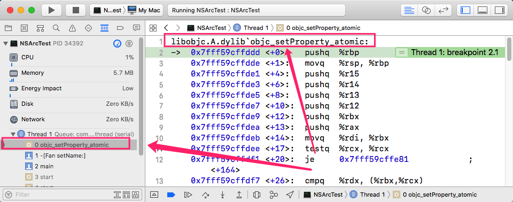Viewport: 513px width, 202px height.
Task: Click the Step Out button
Action: coord(239,195)
